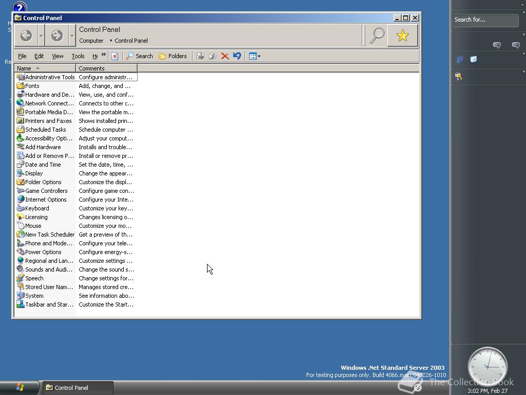Image resolution: width=526 pixels, height=395 pixels.
Task: Select the Printers and Faxes icon
Action: [x=21, y=120]
